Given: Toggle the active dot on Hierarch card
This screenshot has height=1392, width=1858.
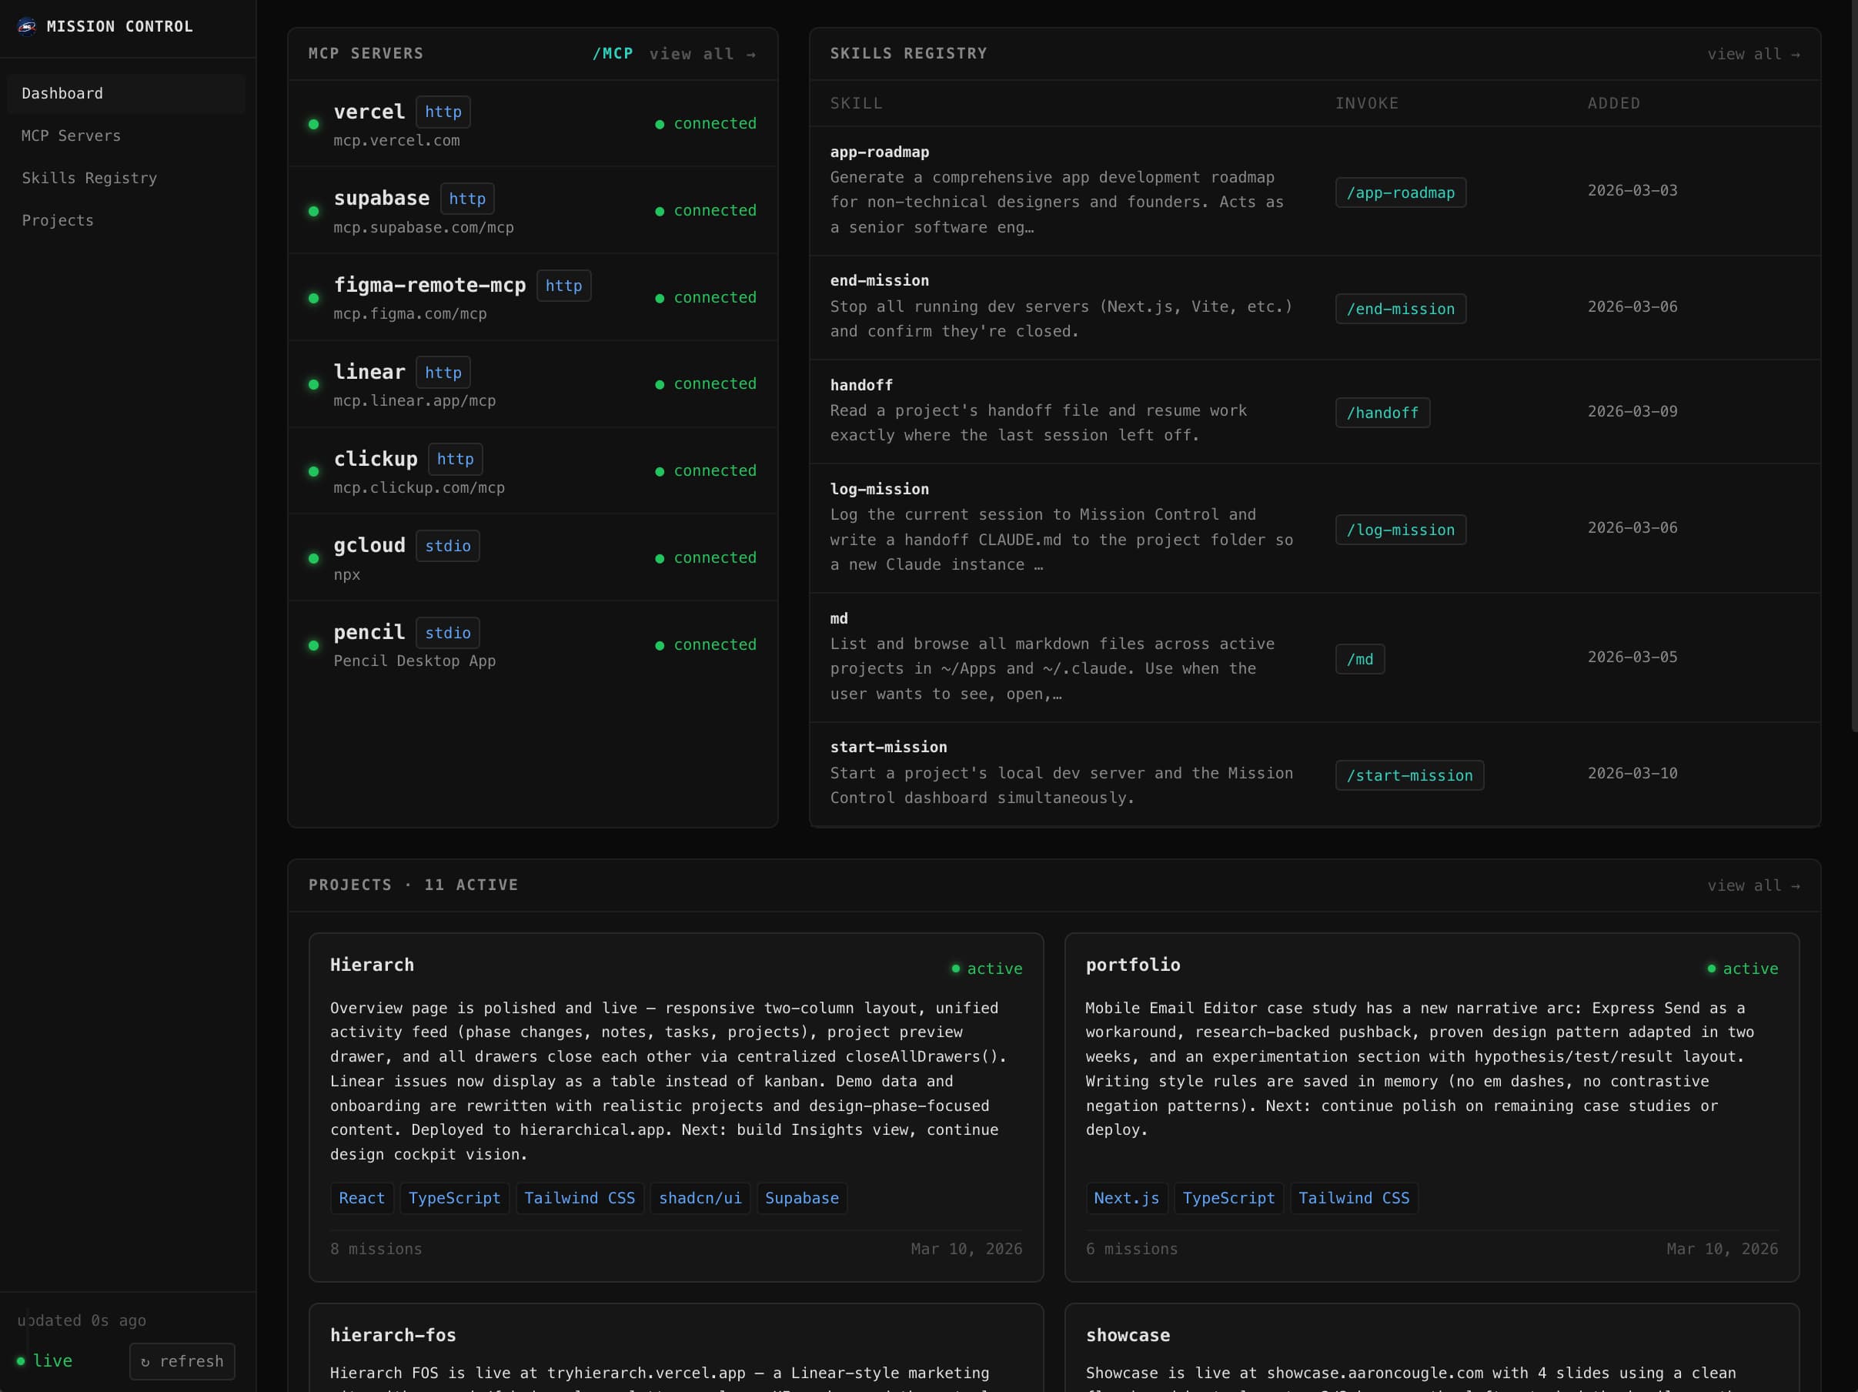Looking at the screenshot, I should click(x=957, y=969).
